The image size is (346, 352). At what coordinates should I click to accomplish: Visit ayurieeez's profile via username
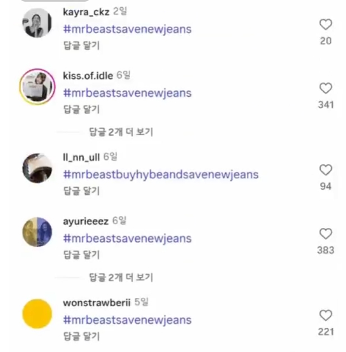[x=86, y=222]
